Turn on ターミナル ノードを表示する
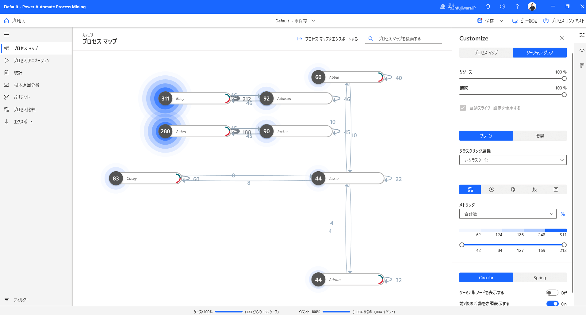This screenshot has width=586, height=315. 553,293
